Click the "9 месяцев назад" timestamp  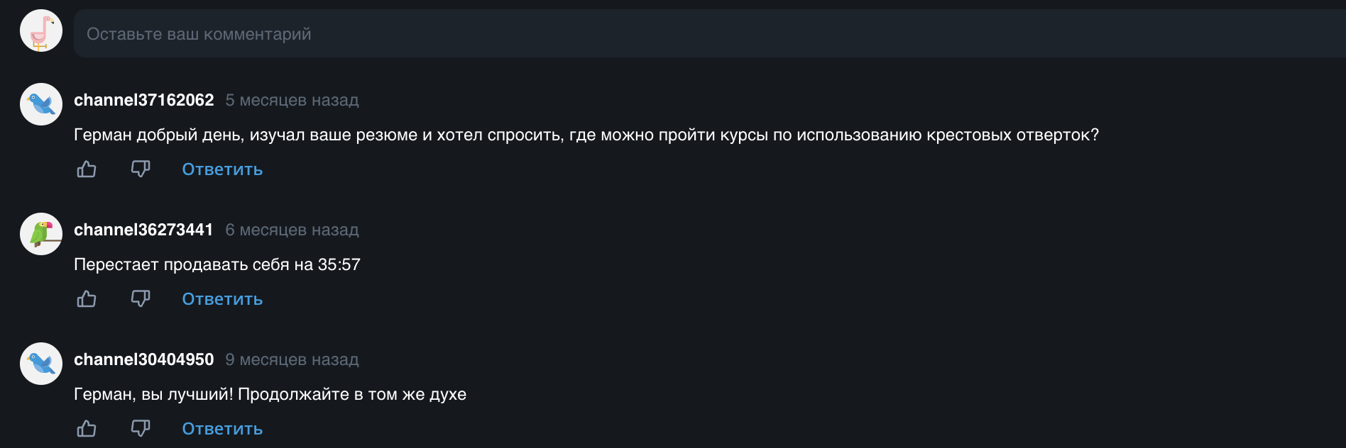[x=292, y=360]
